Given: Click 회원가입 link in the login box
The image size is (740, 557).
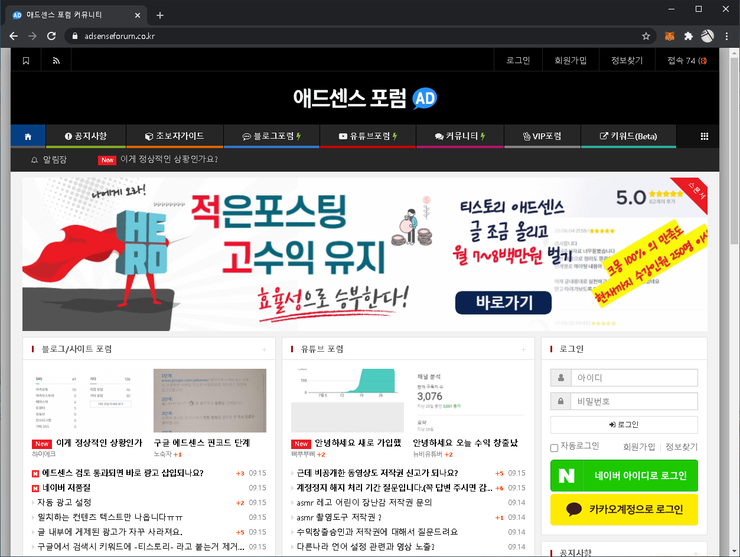Looking at the screenshot, I should [639, 447].
